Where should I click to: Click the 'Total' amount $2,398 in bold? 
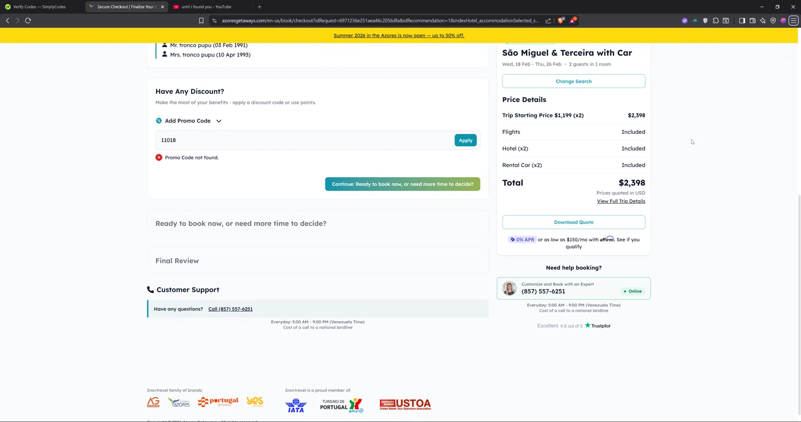632,183
